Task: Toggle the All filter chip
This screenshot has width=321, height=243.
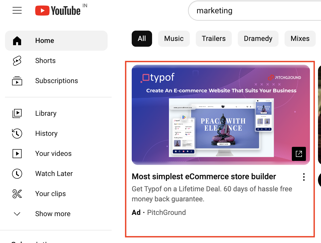Action: (142, 38)
